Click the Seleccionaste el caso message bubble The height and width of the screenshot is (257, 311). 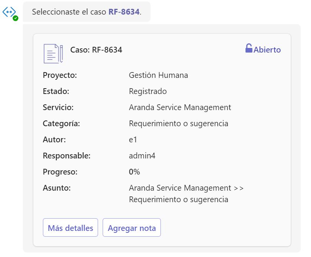[87, 12]
